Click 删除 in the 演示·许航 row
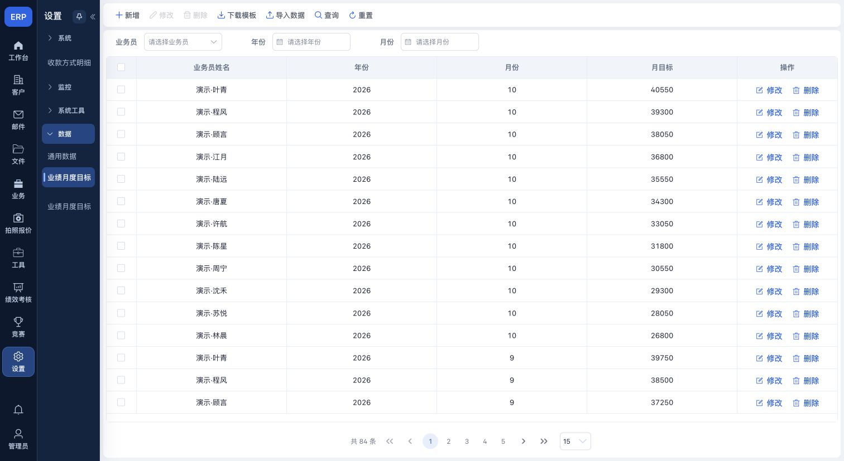 [x=806, y=224]
